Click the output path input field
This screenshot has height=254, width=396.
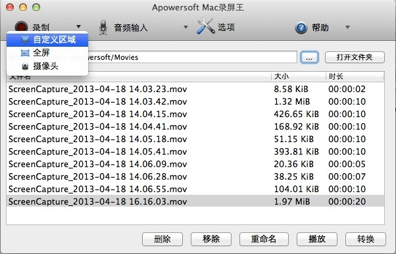coord(193,57)
